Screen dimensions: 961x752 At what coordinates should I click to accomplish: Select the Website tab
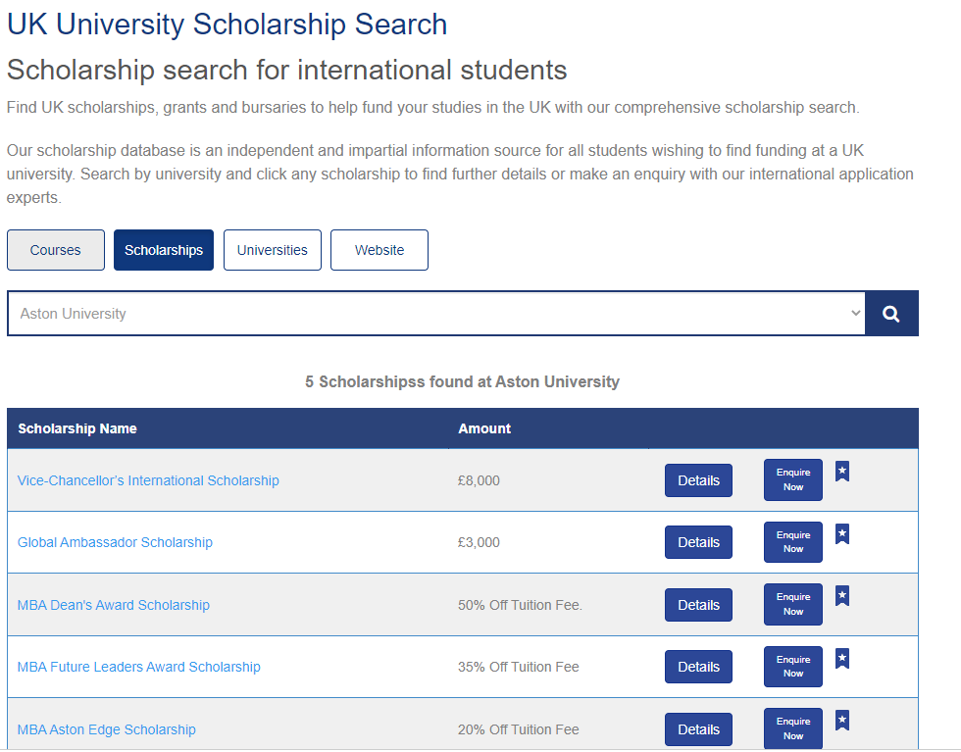[x=379, y=250]
